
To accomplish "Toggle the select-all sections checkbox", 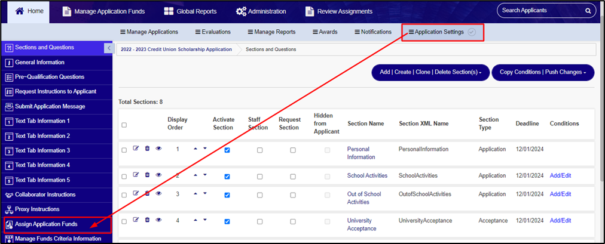I will click(124, 125).
